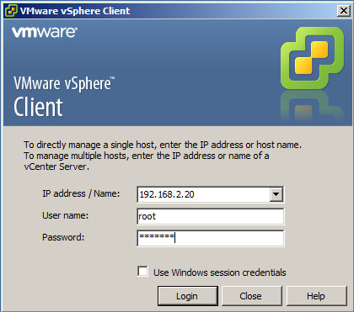Click the 'User name:' label
The height and width of the screenshot is (312, 354).
65,215
